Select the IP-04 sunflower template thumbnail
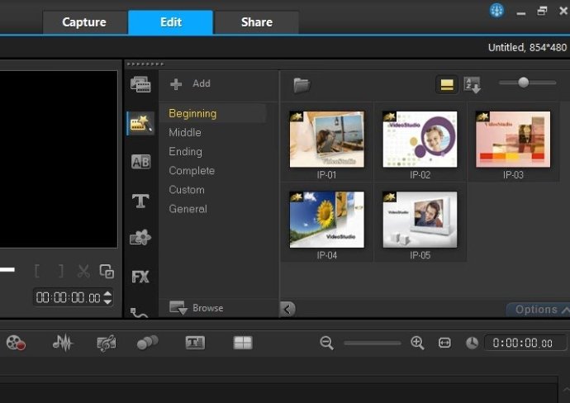 tap(326, 219)
